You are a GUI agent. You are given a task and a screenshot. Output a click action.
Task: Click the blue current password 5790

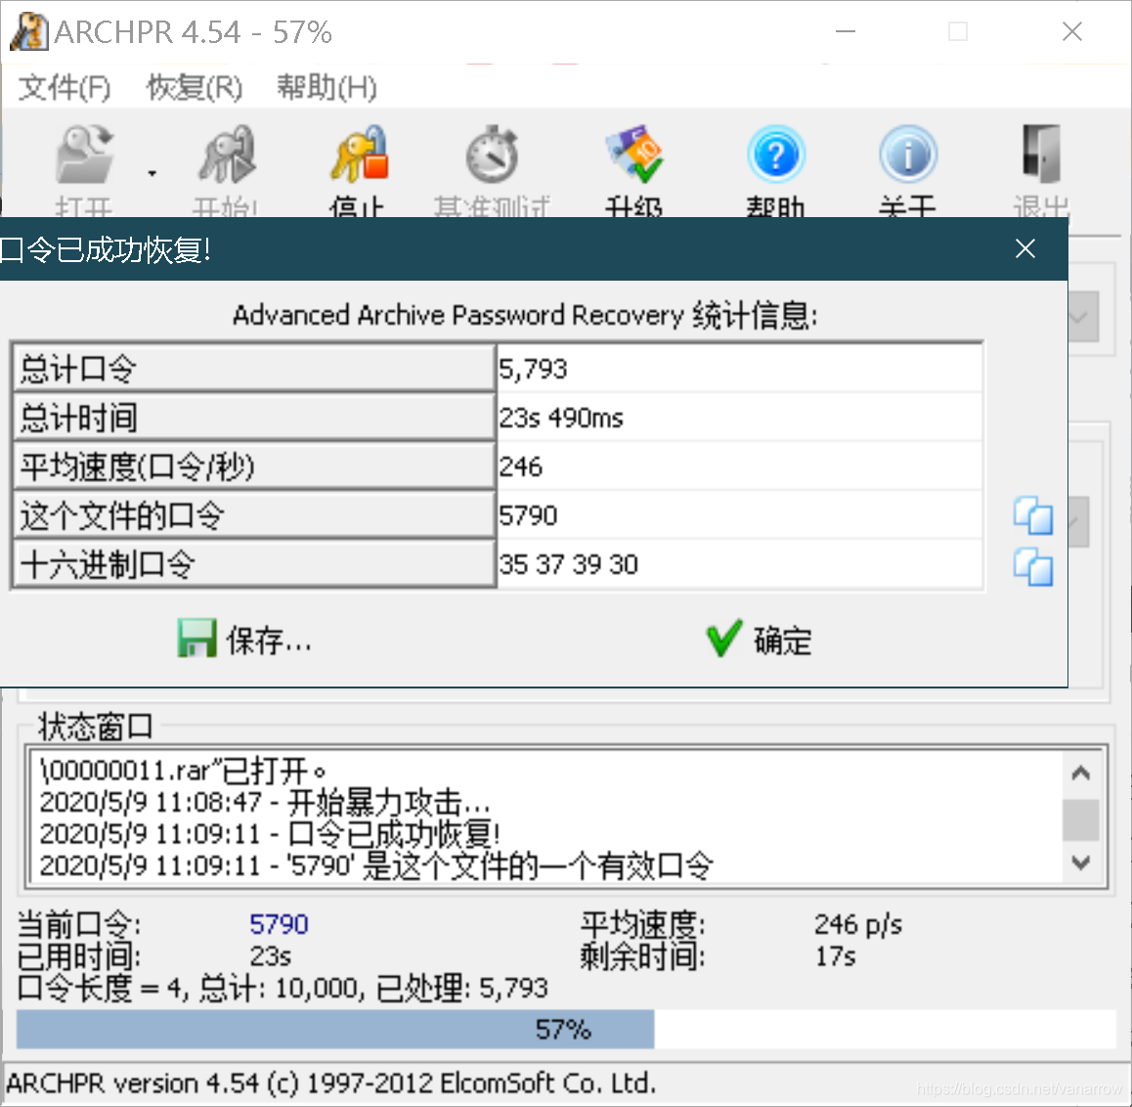pos(279,924)
